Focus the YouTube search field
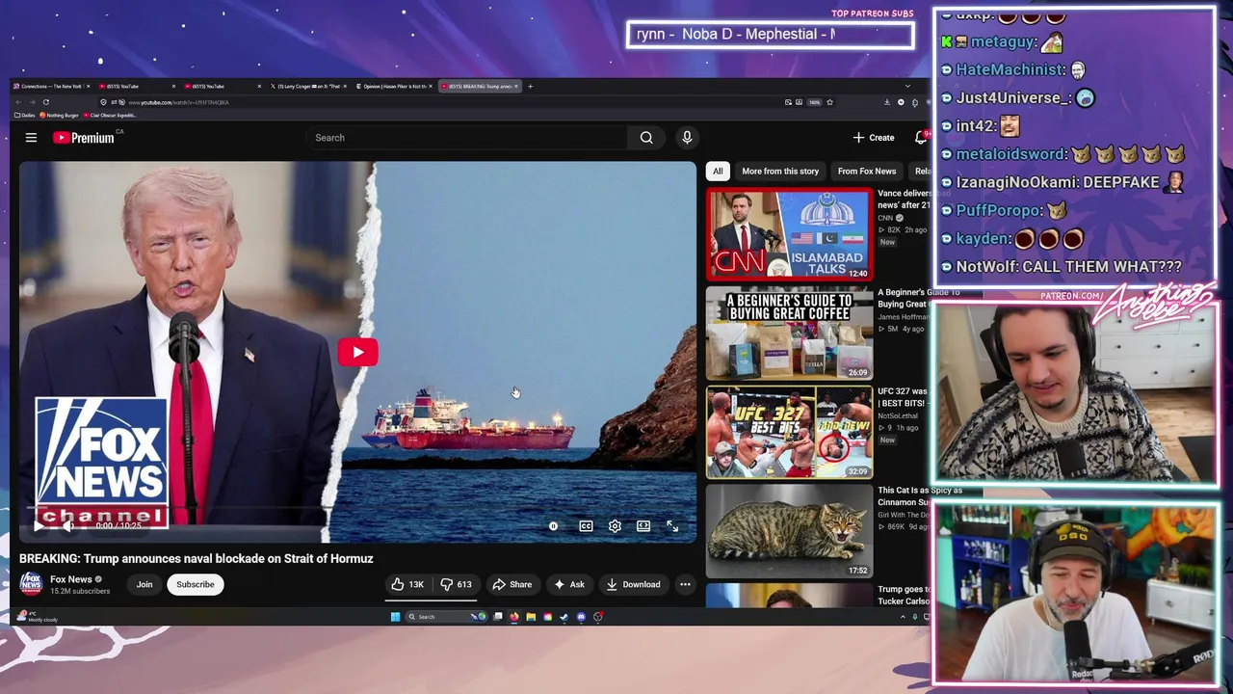This screenshot has height=694, width=1233. [x=466, y=138]
